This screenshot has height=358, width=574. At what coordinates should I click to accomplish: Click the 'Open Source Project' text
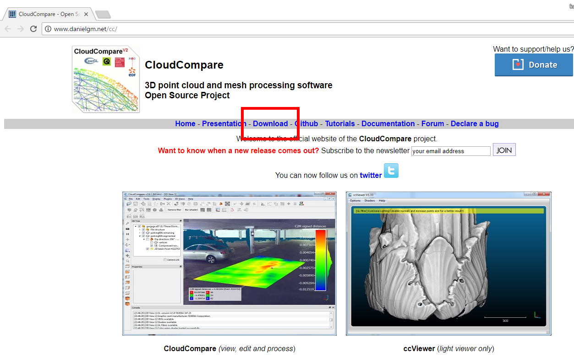(x=187, y=95)
